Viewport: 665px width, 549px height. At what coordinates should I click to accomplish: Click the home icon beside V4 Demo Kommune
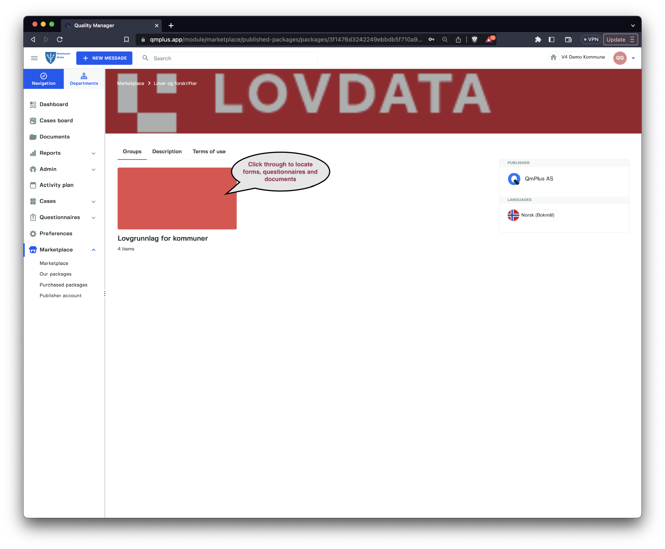553,57
